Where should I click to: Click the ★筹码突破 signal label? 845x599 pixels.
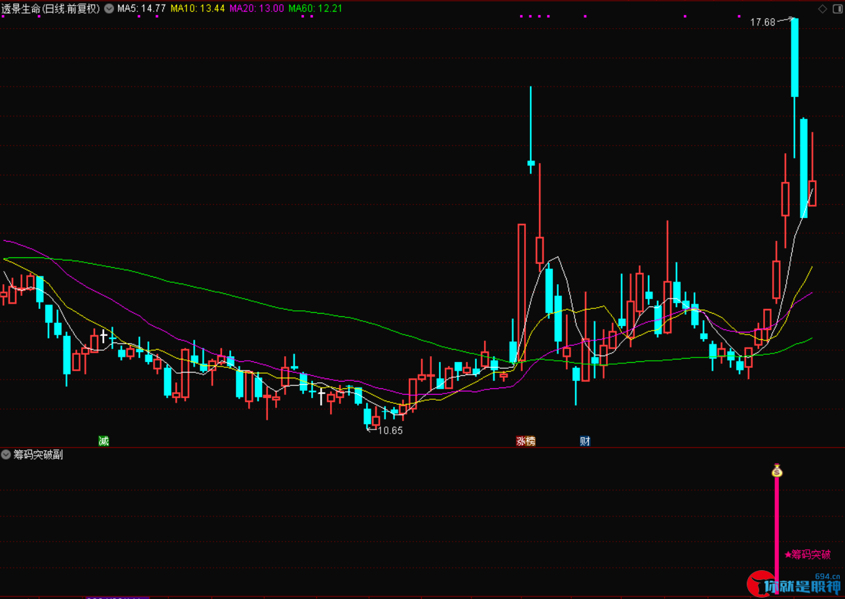tap(808, 554)
